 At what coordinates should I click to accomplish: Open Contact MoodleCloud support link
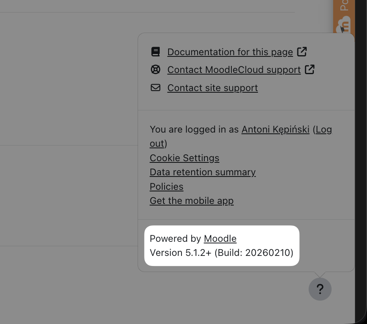[x=234, y=70]
